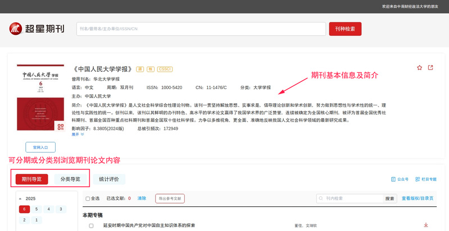This screenshot has height=231, width=449.
Task: Download the first article via red arrow
Action: click(x=425, y=225)
